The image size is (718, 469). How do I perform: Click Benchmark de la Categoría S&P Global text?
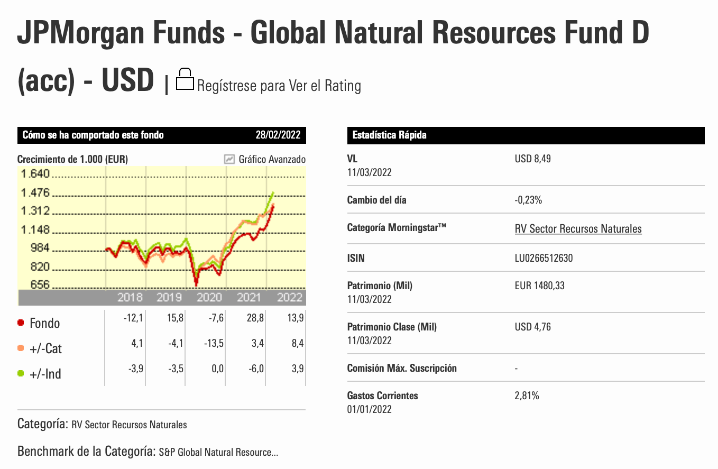tap(148, 452)
